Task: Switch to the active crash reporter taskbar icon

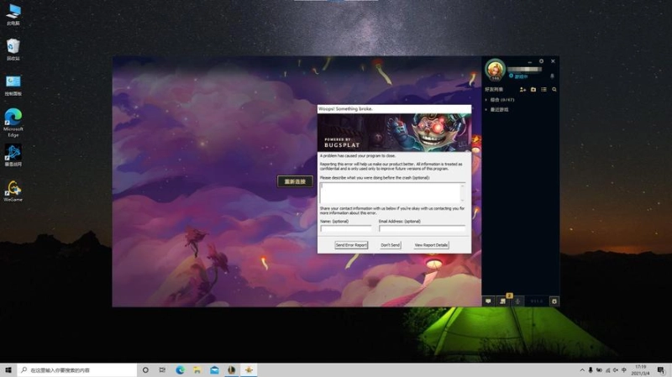Action: [x=249, y=369]
